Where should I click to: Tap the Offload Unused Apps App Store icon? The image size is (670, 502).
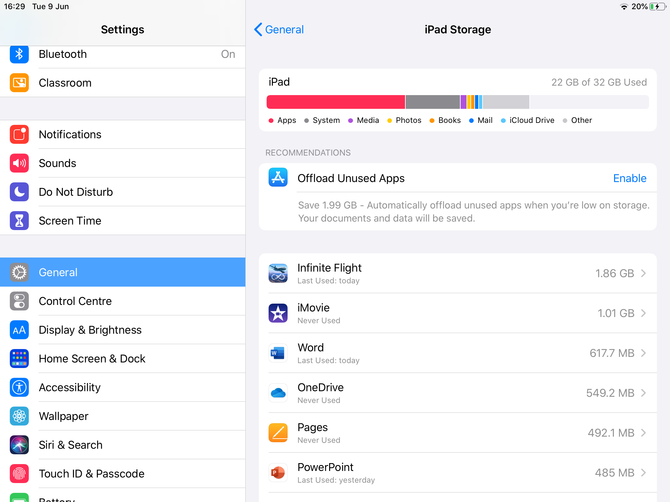278,177
